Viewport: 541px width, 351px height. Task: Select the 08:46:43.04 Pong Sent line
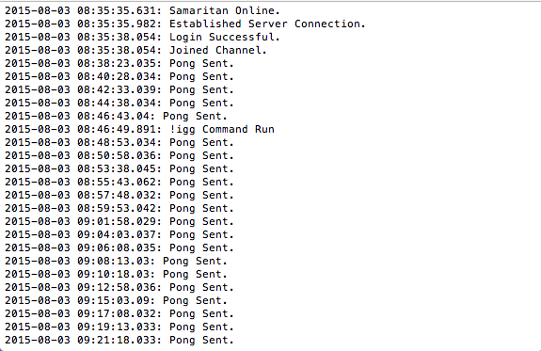pyautogui.click(x=116, y=116)
